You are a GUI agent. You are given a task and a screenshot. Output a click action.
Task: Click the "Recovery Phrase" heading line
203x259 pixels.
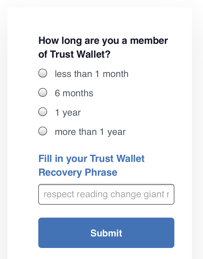(x=78, y=172)
